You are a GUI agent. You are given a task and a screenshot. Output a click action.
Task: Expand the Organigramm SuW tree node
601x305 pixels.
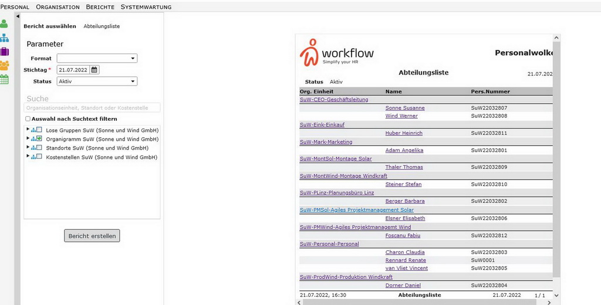click(28, 138)
